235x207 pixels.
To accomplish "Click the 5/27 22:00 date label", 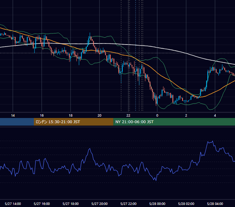I will (x=129, y=204).
